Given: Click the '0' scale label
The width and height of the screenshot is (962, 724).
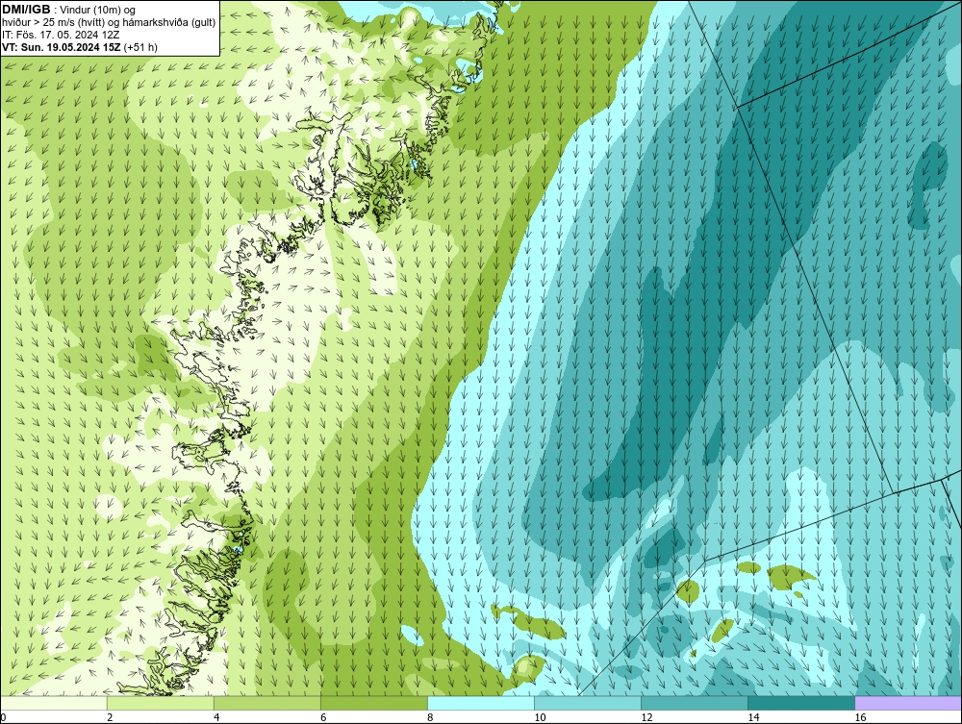Looking at the screenshot, I should coord(3,717).
